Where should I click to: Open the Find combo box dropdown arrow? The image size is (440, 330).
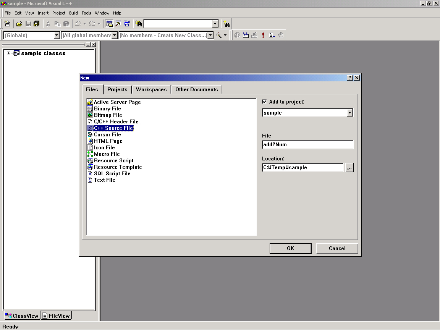pyautogui.click(x=215, y=24)
